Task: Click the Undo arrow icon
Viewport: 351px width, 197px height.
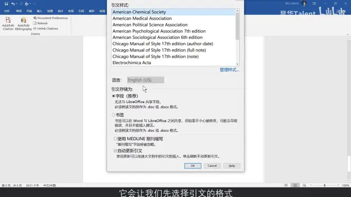Action: (x=13, y=4)
